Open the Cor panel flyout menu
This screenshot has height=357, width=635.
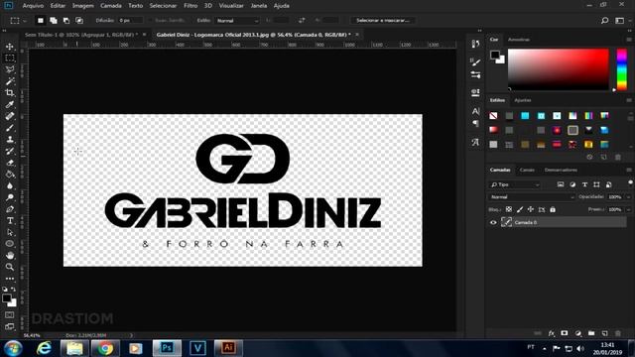(x=629, y=40)
